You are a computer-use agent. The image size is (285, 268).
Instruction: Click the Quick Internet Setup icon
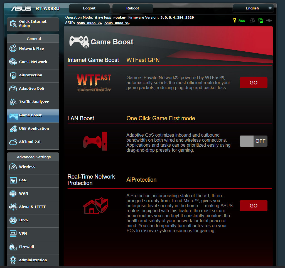[x=13, y=24]
